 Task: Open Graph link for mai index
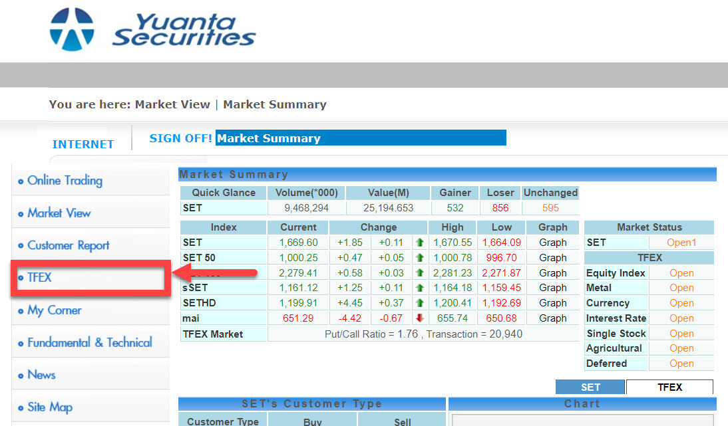552,318
